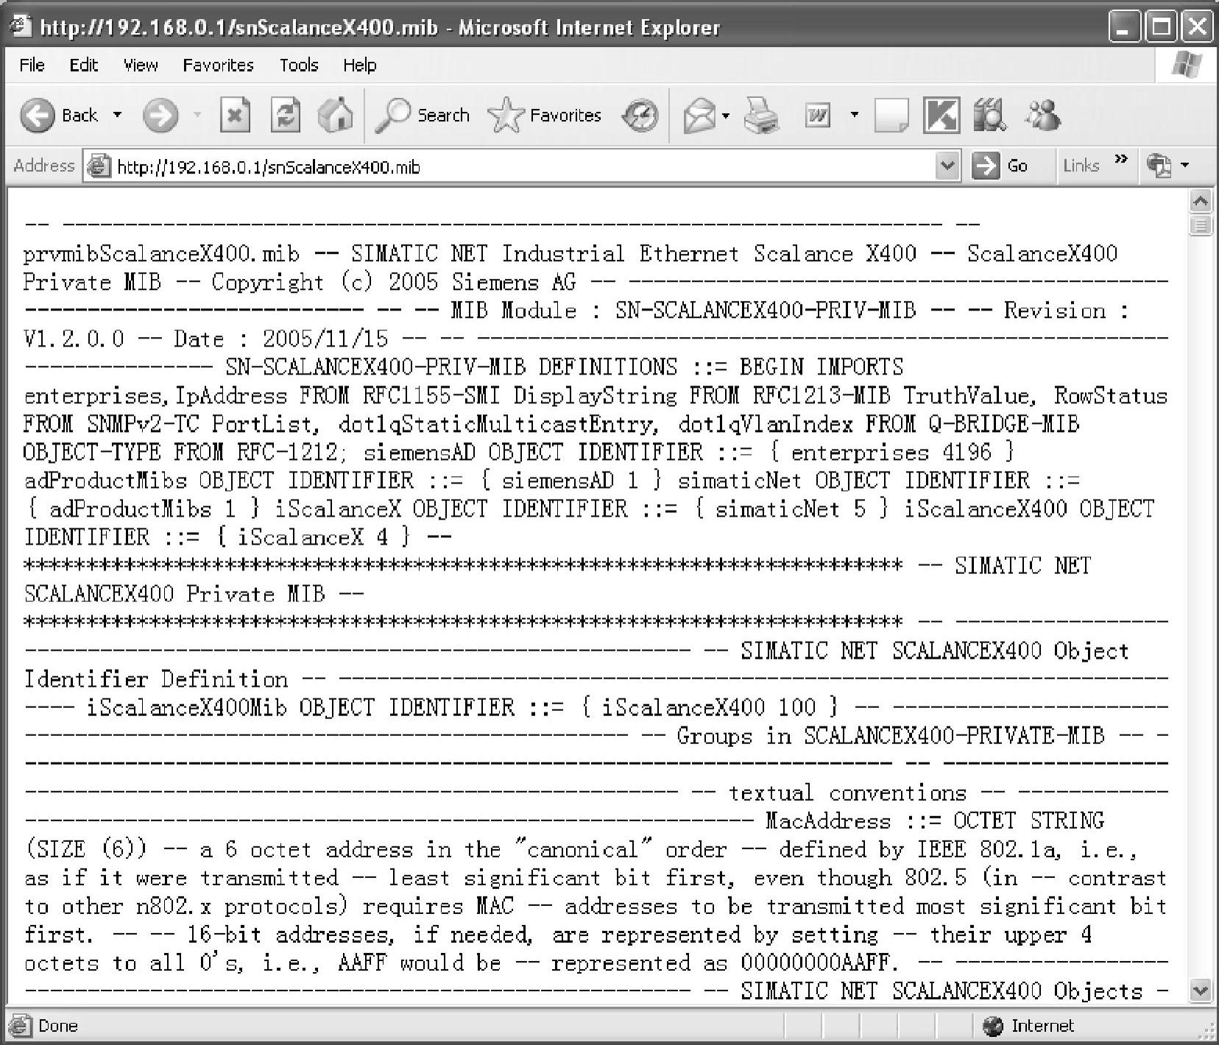Click the text 'dot1qStaticMulticastEntry,'
The width and height of the screenshot is (1219, 1045).
(x=498, y=425)
